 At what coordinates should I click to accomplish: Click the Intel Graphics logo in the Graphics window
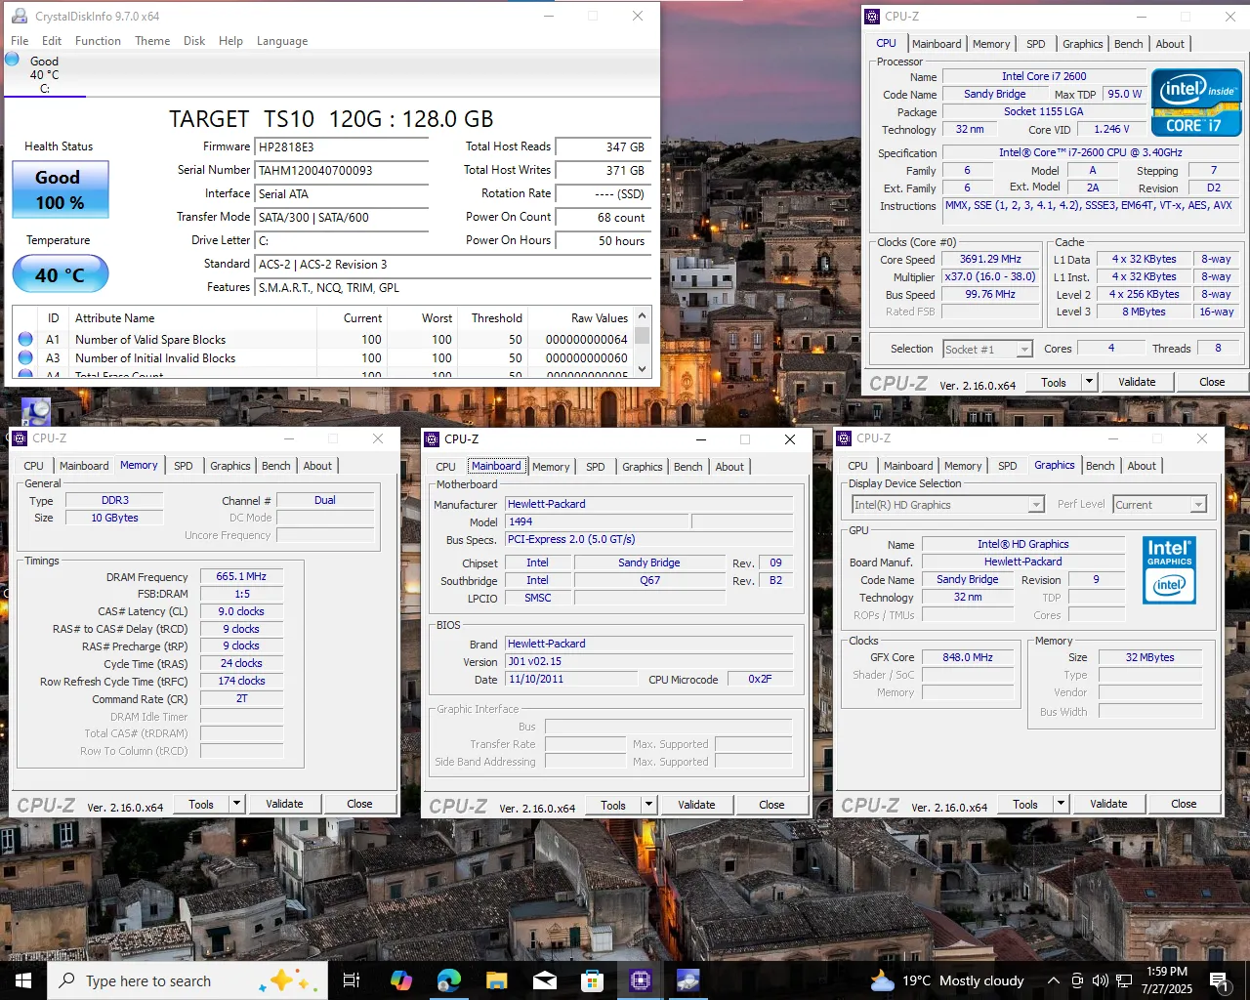point(1169,569)
